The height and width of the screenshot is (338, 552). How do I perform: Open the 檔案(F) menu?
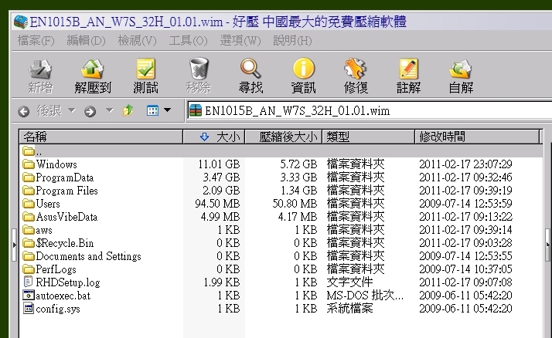(36, 41)
